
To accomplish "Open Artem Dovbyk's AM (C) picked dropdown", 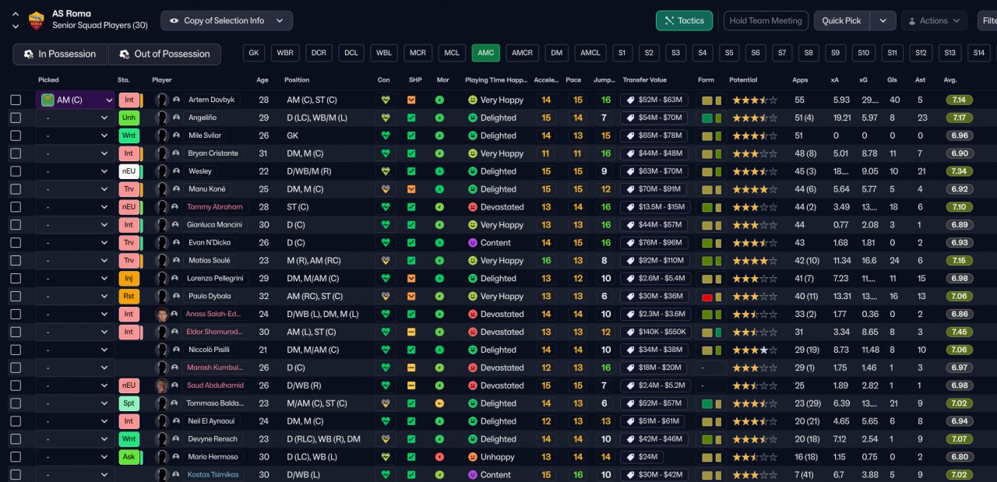I will [76, 100].
